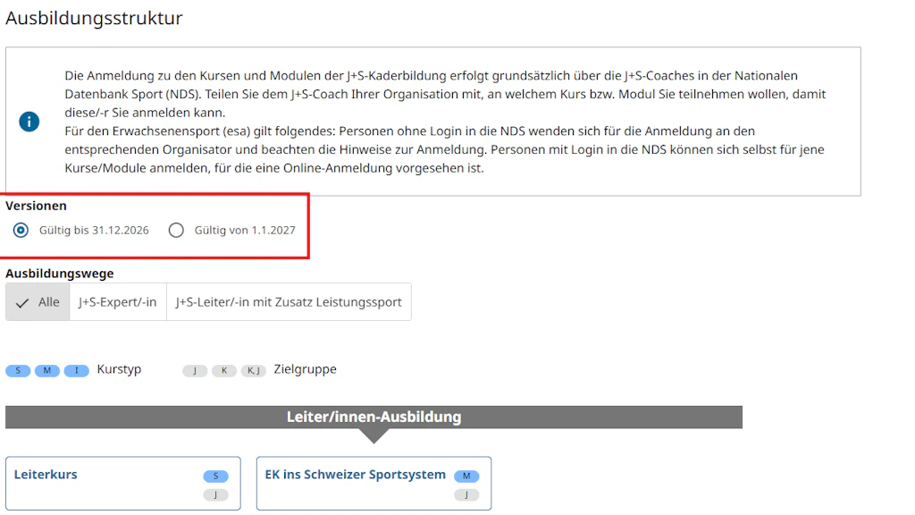Open the 'Leiterkurs' course link

46,475
